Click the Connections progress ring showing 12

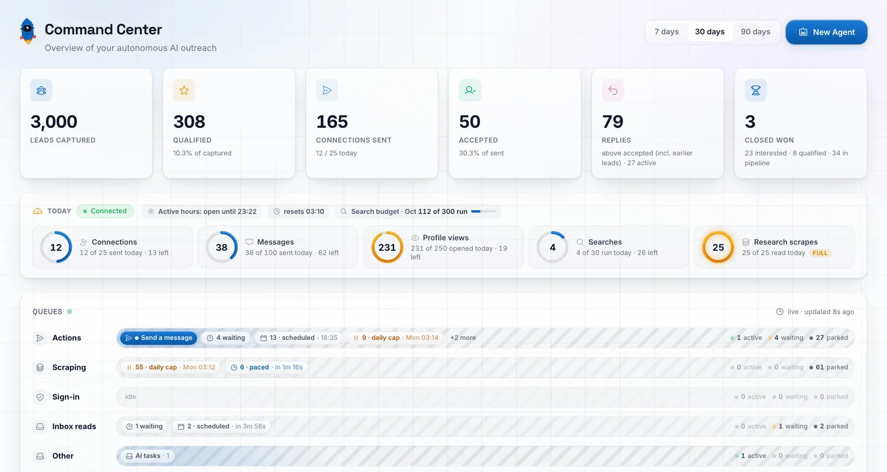56,247
